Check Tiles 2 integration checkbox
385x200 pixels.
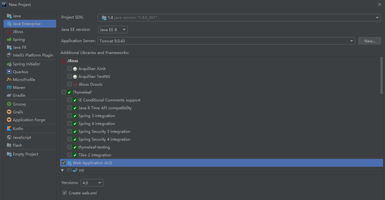point(69,155)
